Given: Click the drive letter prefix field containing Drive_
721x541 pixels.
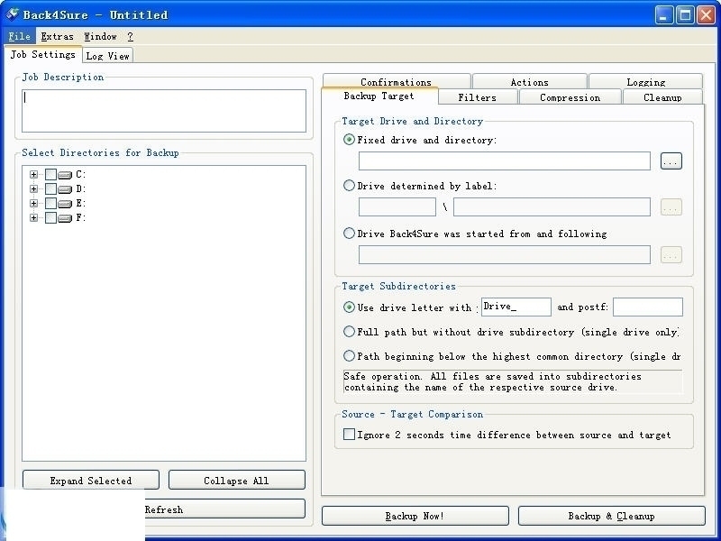Looking at the screenshot, I should tap(516, 307).
